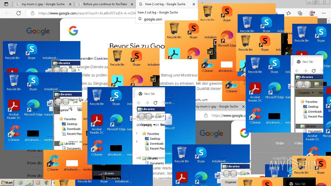Open Windows Media Player from the taskbar
Image resolution: width=331 pixels, height=186 pixels.
coord(38,183)
